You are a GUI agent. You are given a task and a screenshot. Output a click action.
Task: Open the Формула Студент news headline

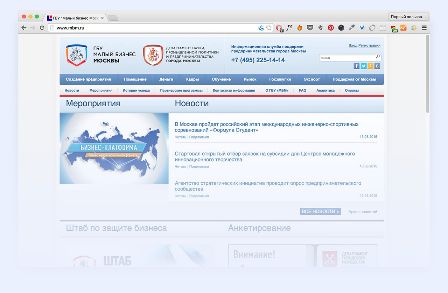click(267, 127)
